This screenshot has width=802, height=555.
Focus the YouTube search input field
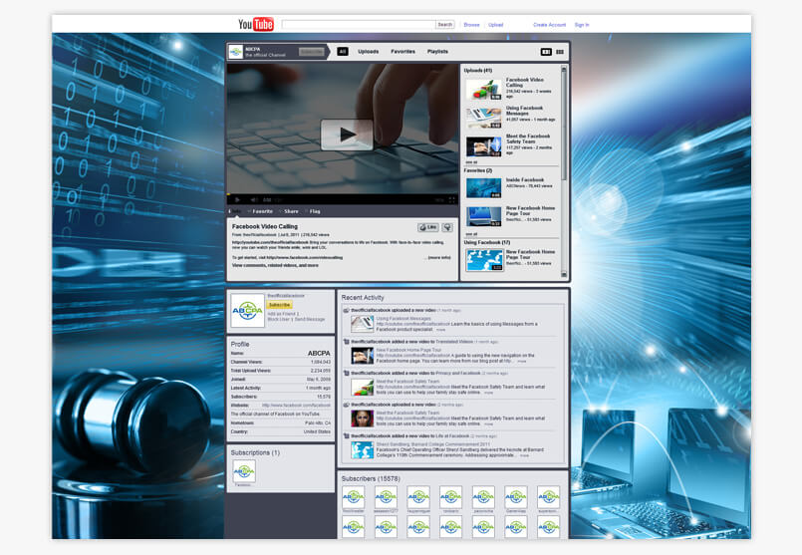(358, 25)
